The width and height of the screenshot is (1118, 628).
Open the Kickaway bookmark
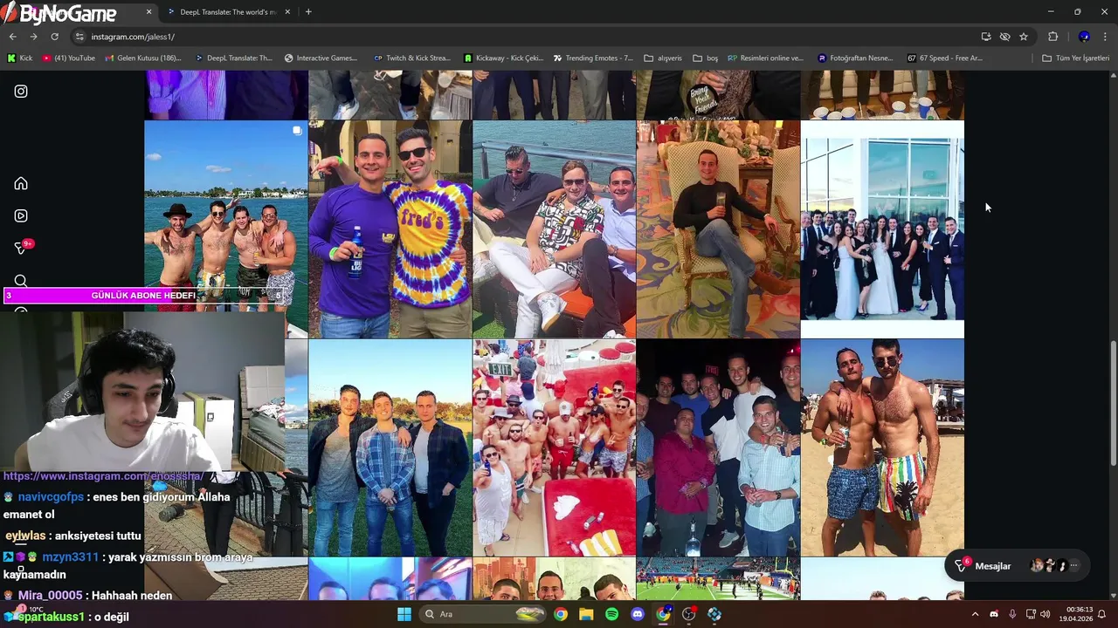[503, 58]
